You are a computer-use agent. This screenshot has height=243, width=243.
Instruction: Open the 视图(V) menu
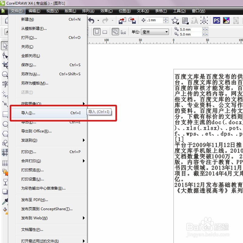coord(52,11)
